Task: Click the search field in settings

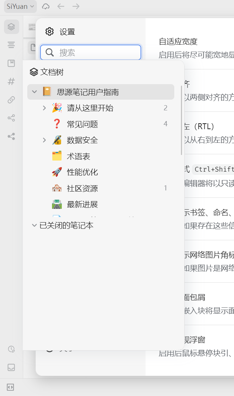Action: [x=91, y=52]
